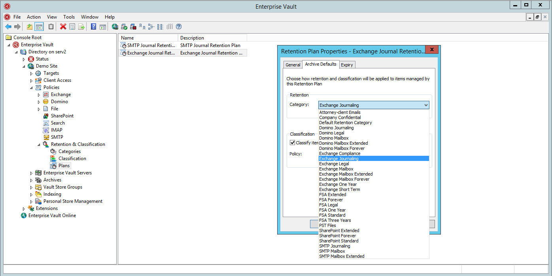Close the Retention Plan Properties dialog
The image size is (552, 276).
point(432,50)
